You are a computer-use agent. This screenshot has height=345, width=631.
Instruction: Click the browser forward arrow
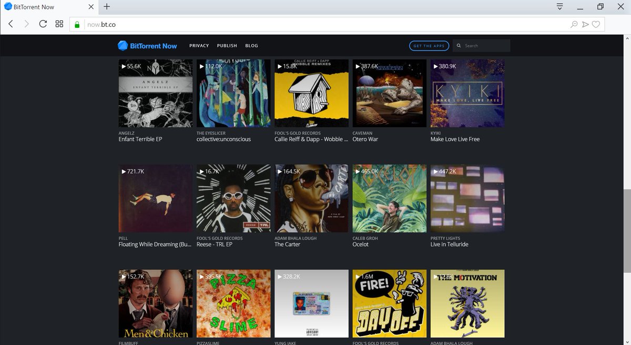coord(27,24)
